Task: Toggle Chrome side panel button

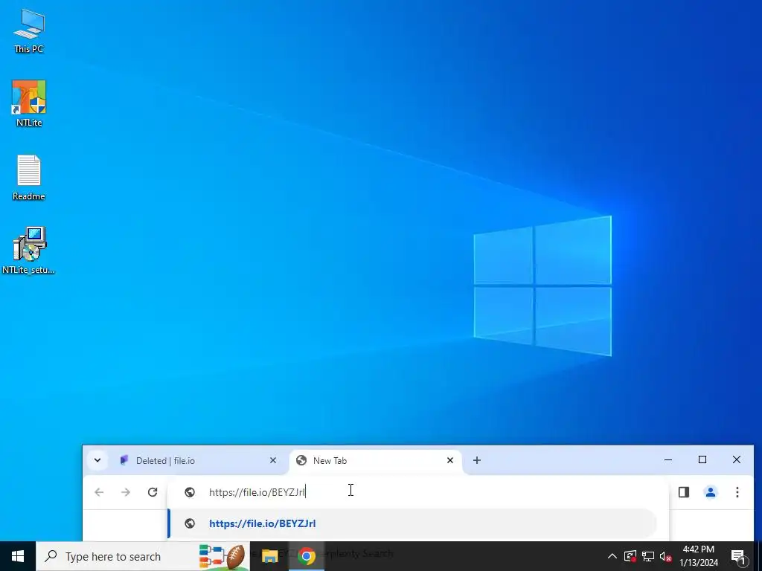Action: point(684,492)
